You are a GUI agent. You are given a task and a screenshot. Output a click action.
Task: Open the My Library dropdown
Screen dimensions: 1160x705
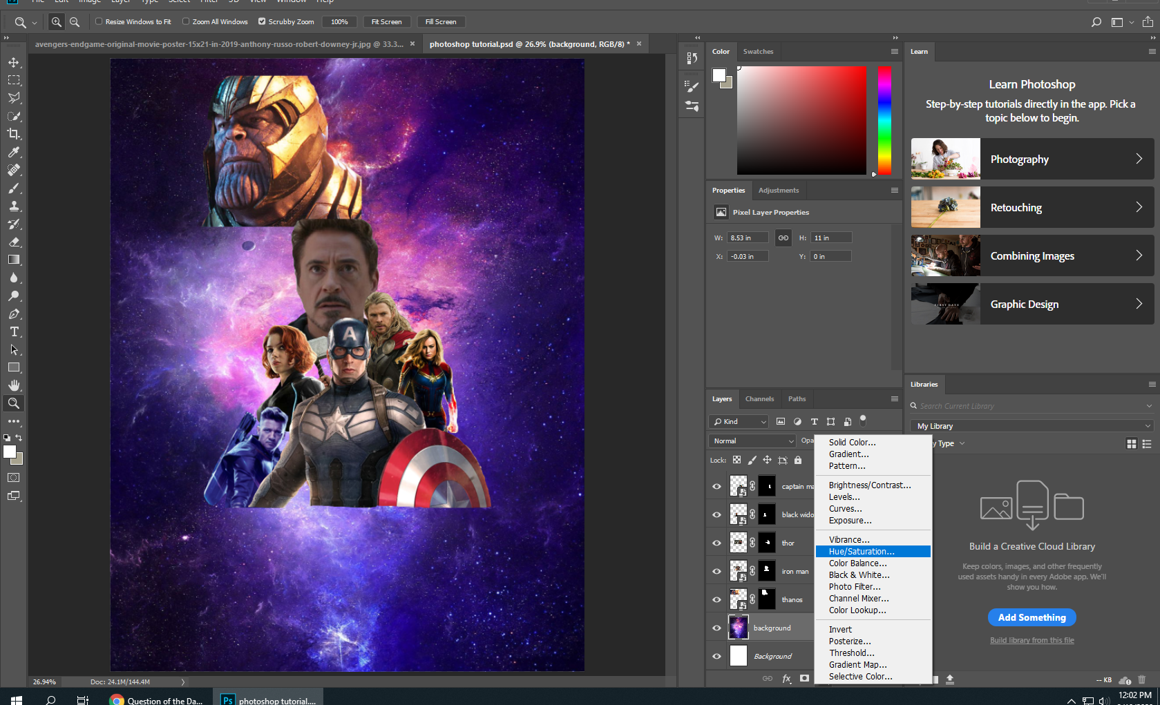tap(1032, 426)
